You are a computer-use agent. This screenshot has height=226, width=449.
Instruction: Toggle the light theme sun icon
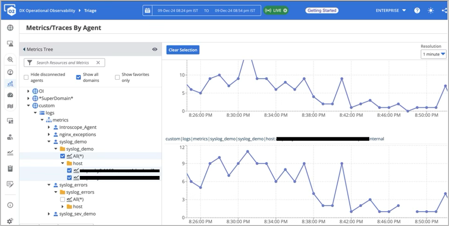point(431,10)
